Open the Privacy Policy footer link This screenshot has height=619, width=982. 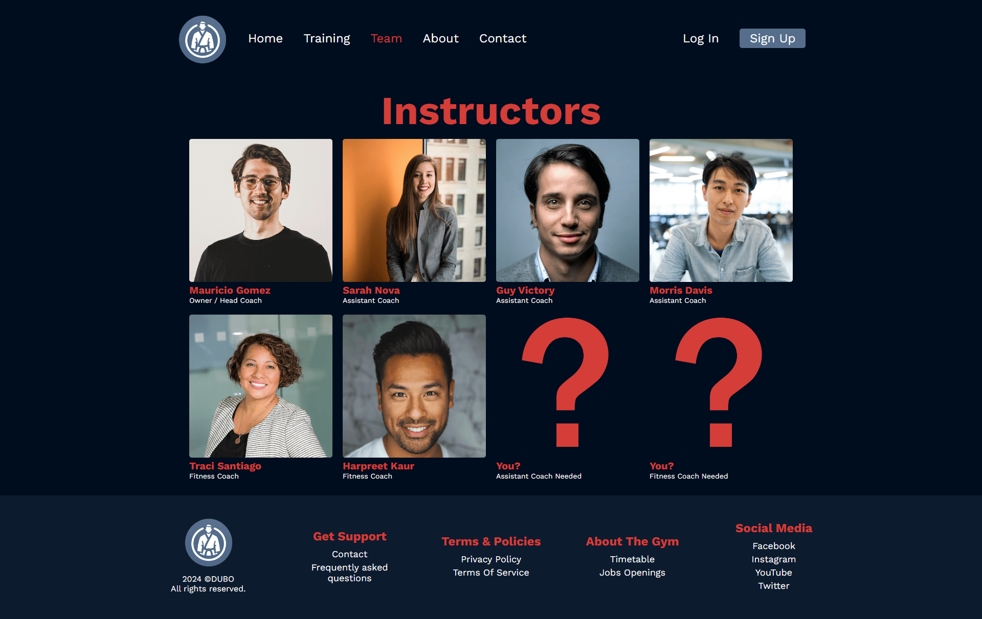(x=491, y=559)
